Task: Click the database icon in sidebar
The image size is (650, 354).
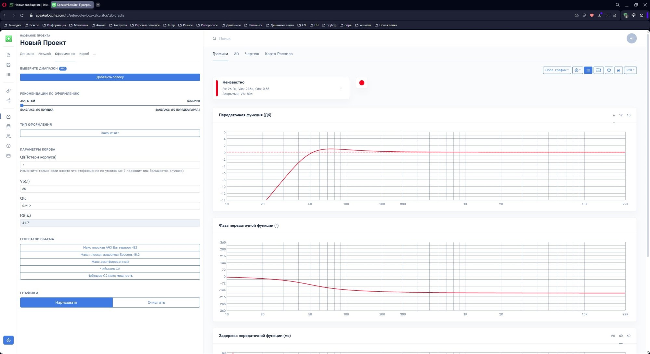Action: click(x=8, y=126)
